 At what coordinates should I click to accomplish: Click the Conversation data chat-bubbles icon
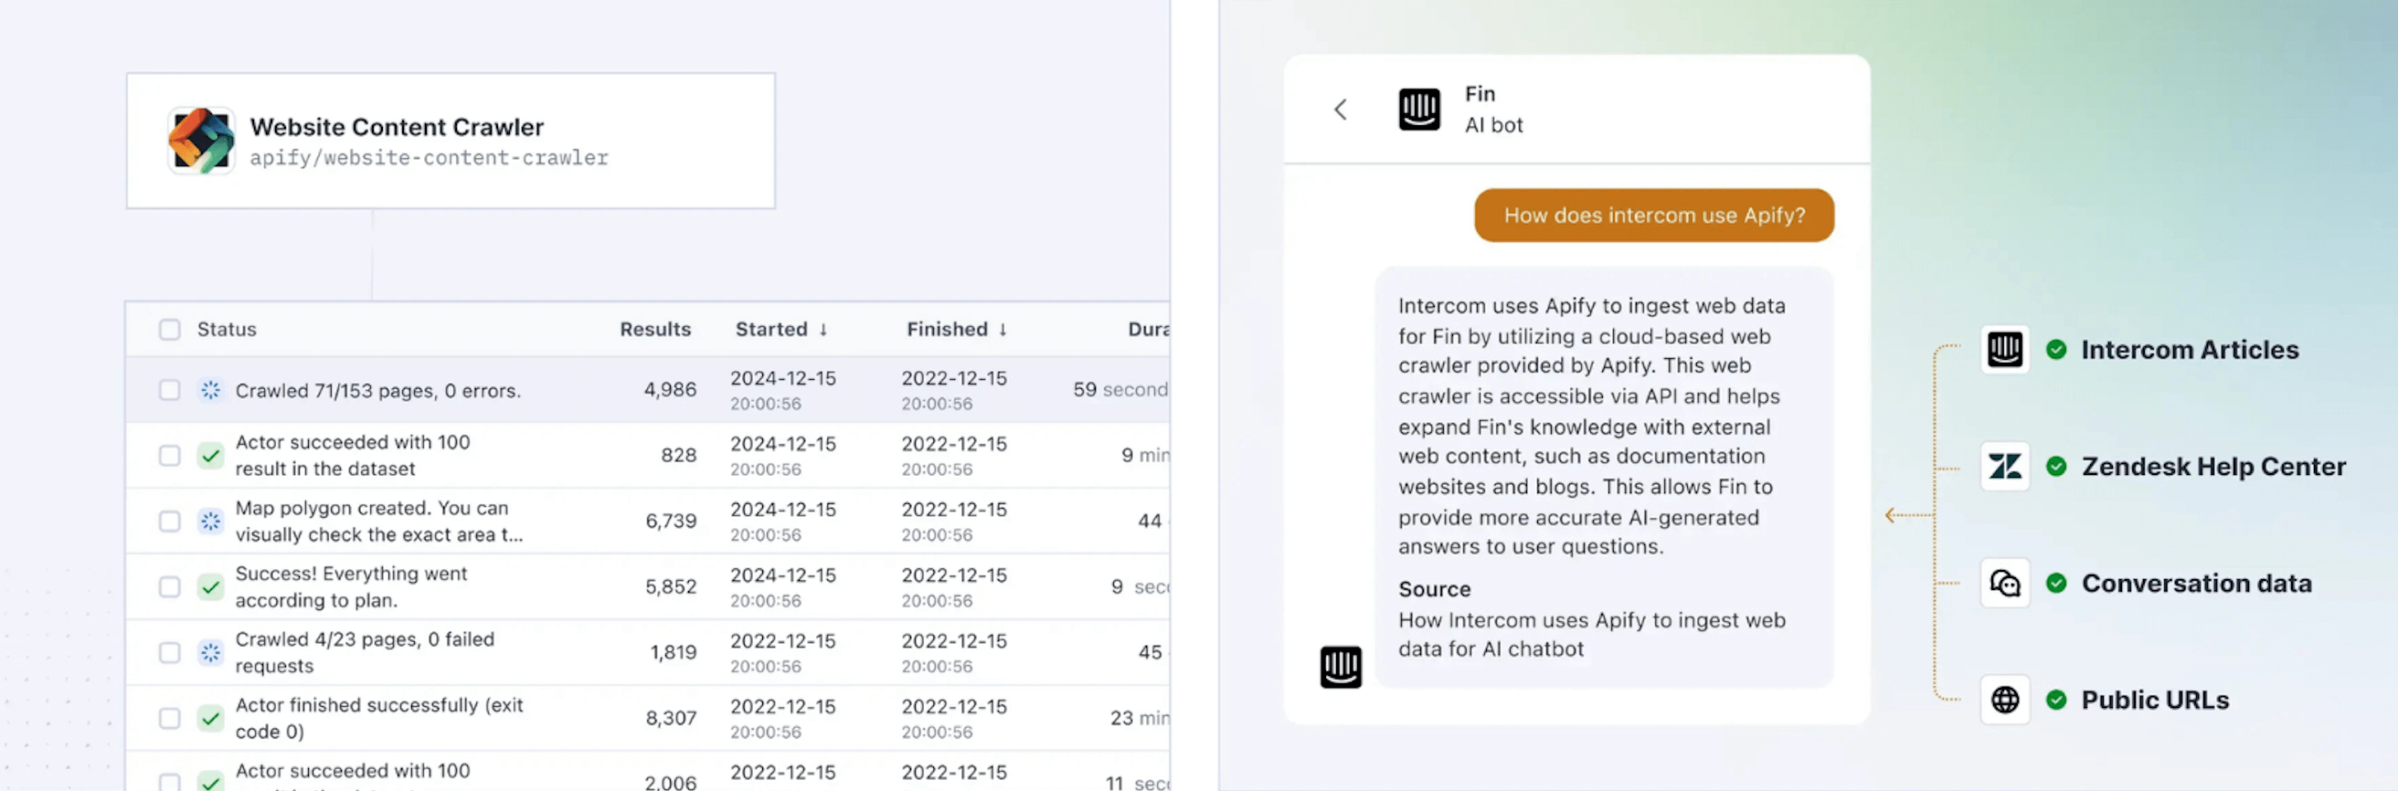[x=2005, y=584]
